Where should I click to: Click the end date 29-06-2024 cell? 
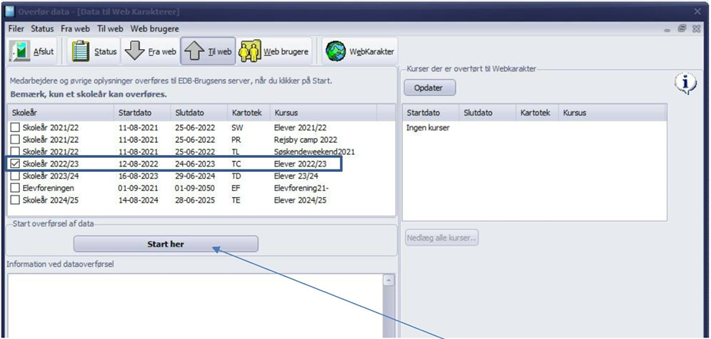[195, 176]
